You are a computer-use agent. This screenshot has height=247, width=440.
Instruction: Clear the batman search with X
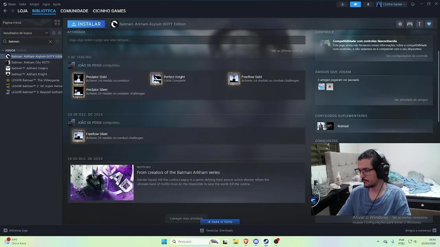50,42
